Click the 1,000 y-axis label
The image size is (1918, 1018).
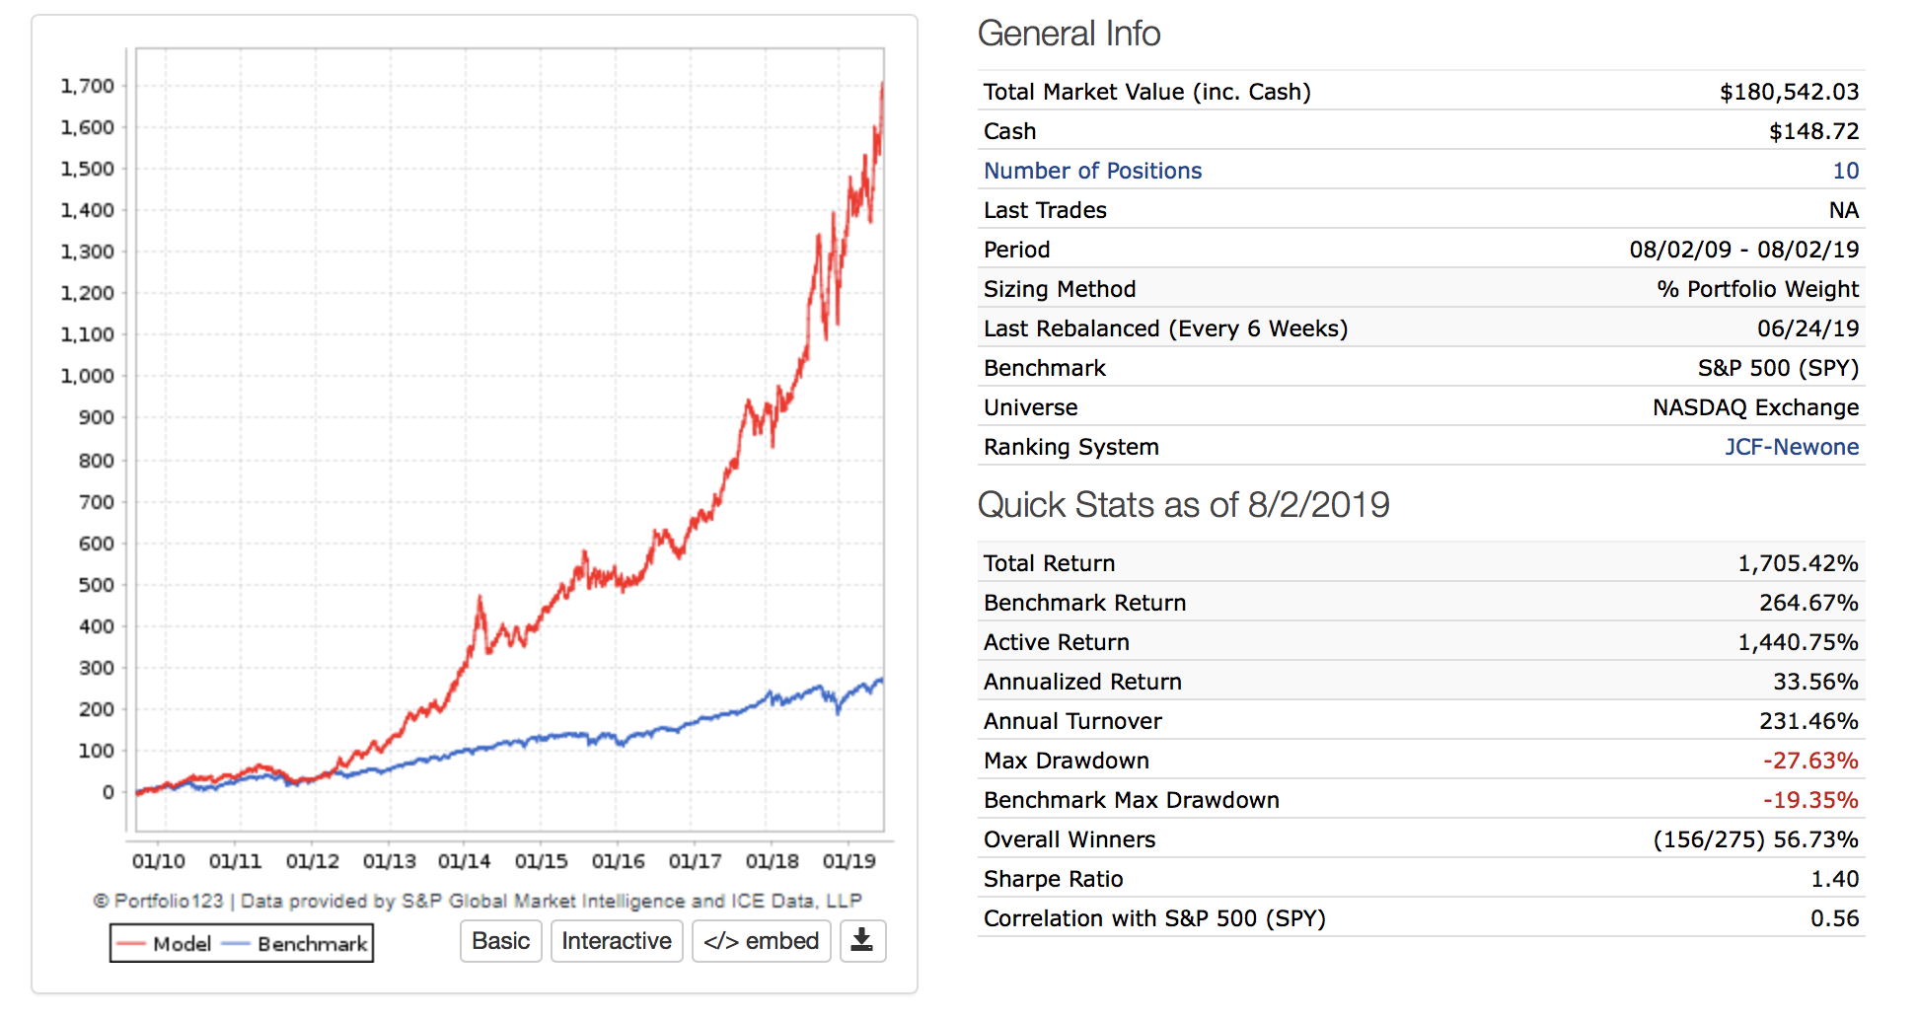click(88, 376)
